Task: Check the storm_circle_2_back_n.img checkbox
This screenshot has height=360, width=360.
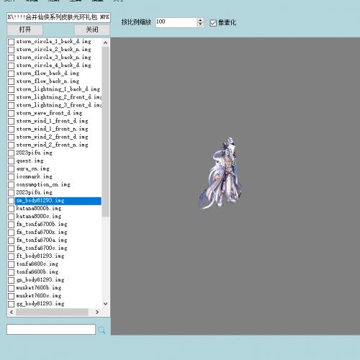Action: [x=12, y=50]
